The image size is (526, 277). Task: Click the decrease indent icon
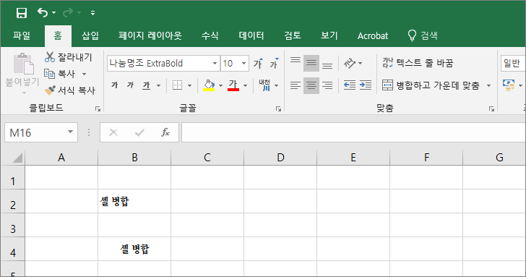pos(350,85)
